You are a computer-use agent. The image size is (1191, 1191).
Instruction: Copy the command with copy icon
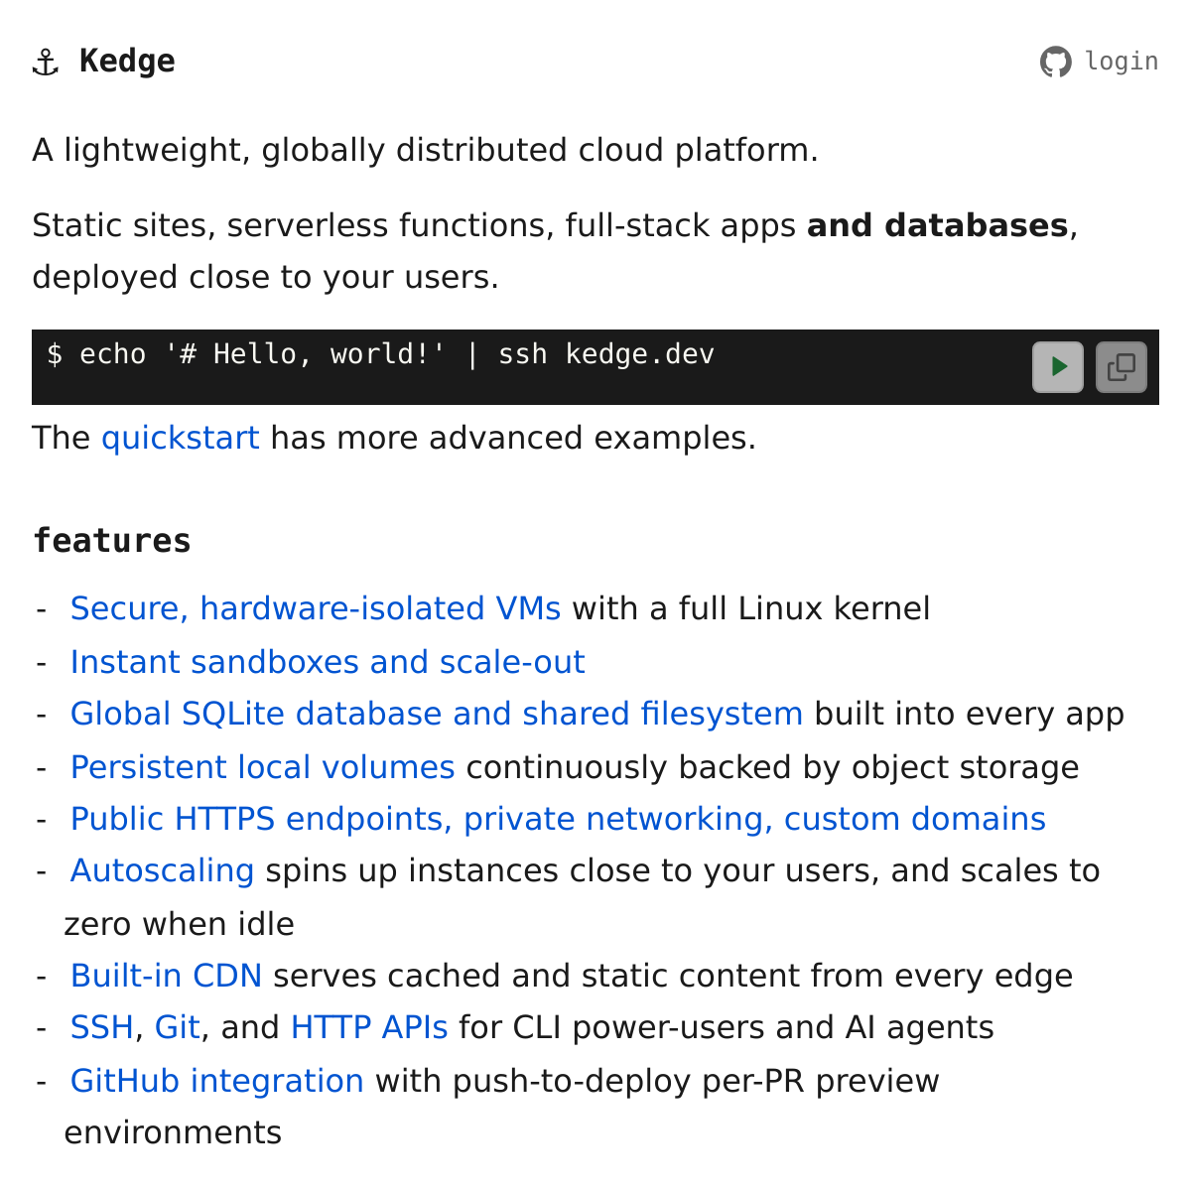[x=1122, y=367]
